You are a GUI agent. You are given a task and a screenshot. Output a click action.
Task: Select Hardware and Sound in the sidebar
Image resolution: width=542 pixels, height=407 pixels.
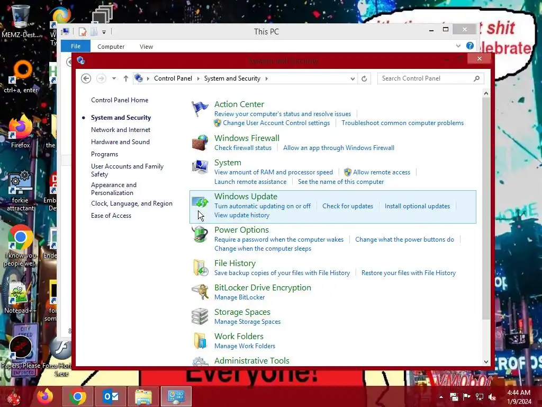click(x=120, y=142)
